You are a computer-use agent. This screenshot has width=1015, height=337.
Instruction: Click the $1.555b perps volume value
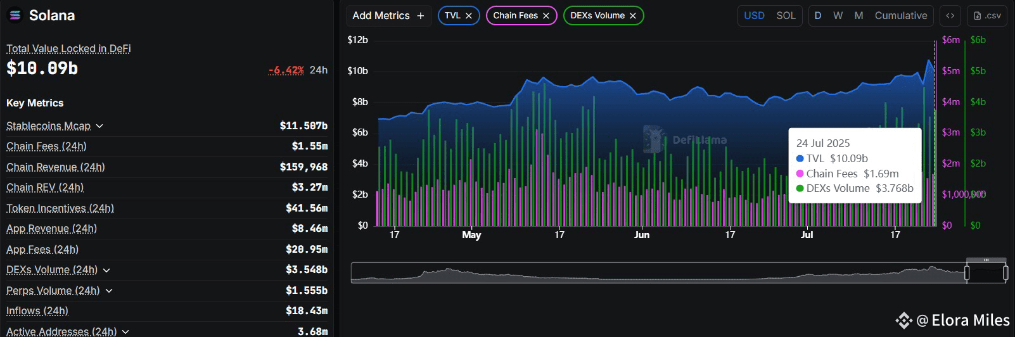[306, 290]
